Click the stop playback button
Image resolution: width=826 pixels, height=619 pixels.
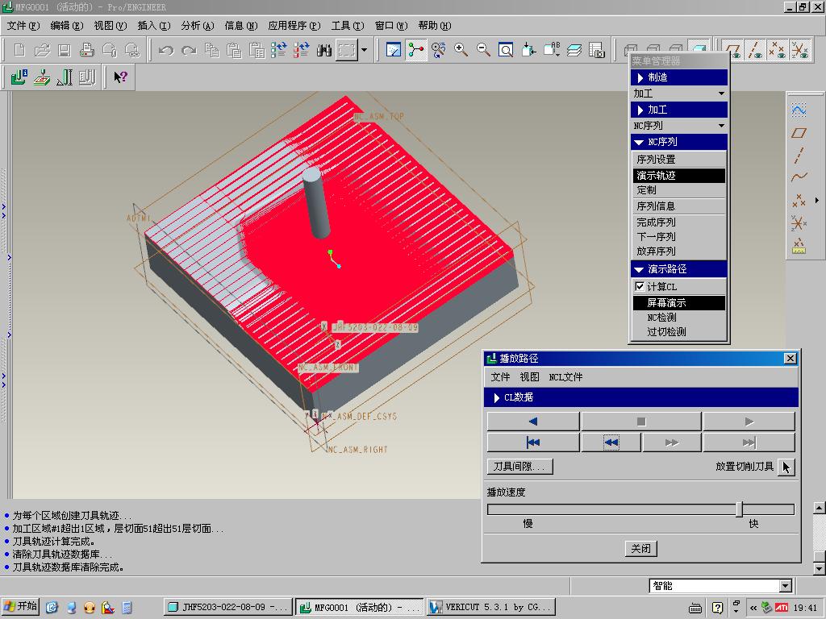click(x=641, y=422)
